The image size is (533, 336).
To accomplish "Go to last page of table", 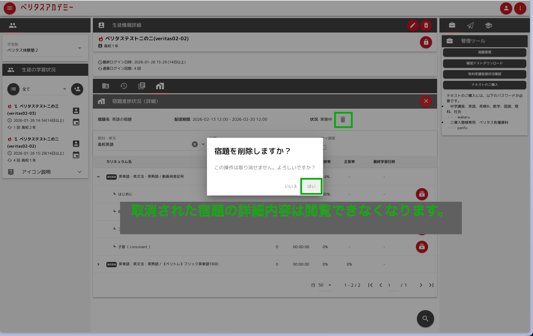I will 431,285.
